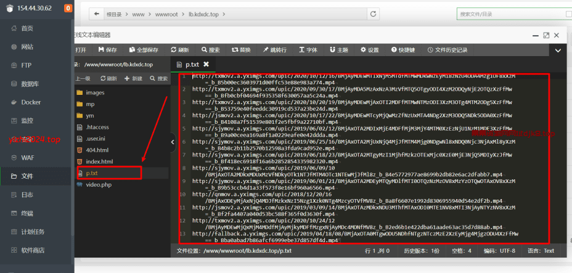The image size is (572, 273).
Task: Click the 保存 (save) toolbar button
Action: (107, 50)
